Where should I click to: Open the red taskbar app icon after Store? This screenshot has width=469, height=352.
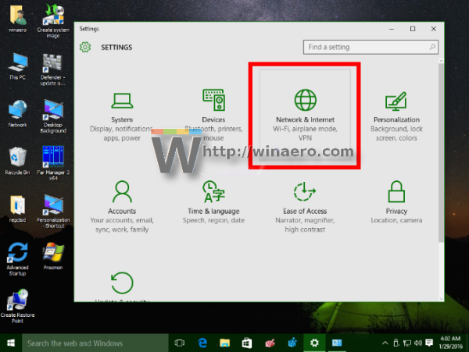270,343
